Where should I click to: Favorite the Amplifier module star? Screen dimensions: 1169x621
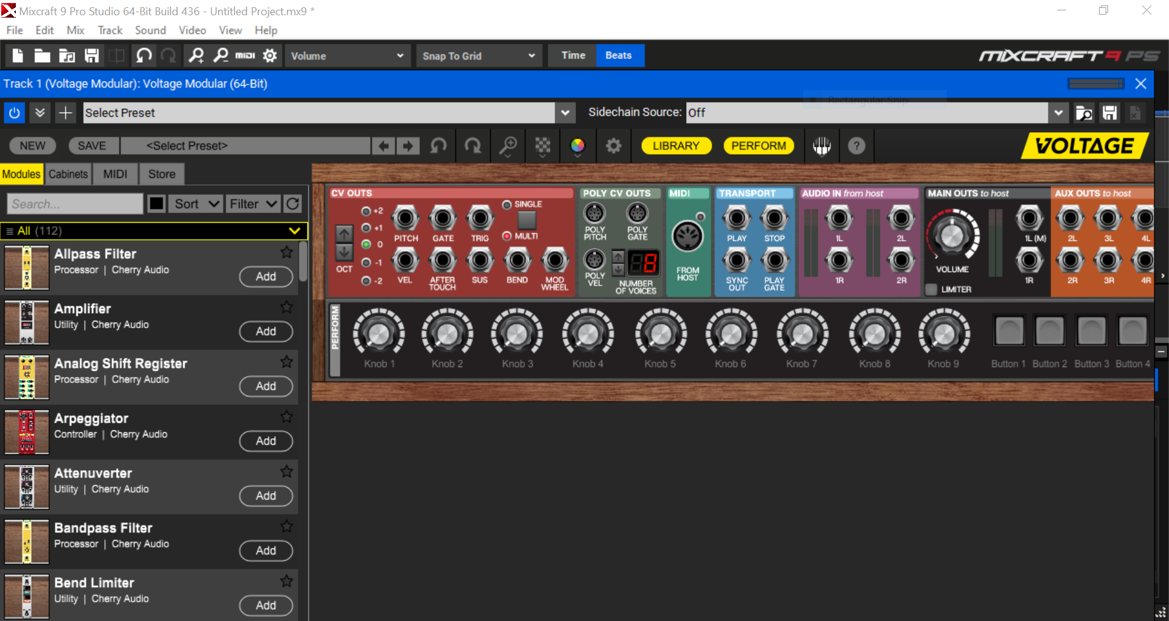tap(287, 307)
